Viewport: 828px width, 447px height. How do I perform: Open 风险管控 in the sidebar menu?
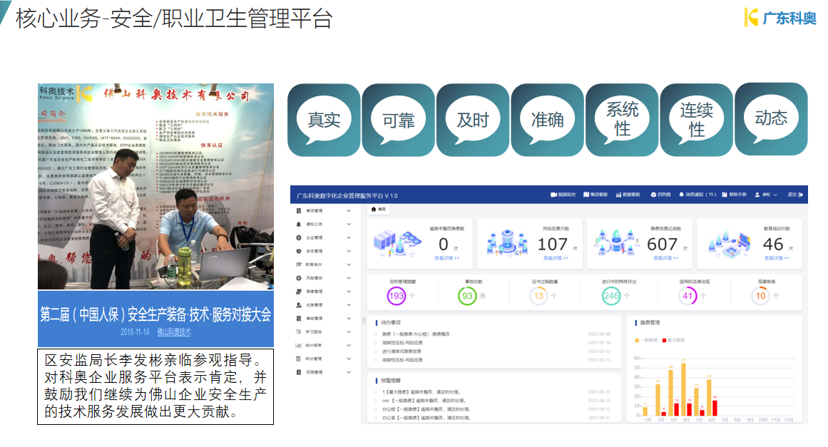(x=314, y=278)
